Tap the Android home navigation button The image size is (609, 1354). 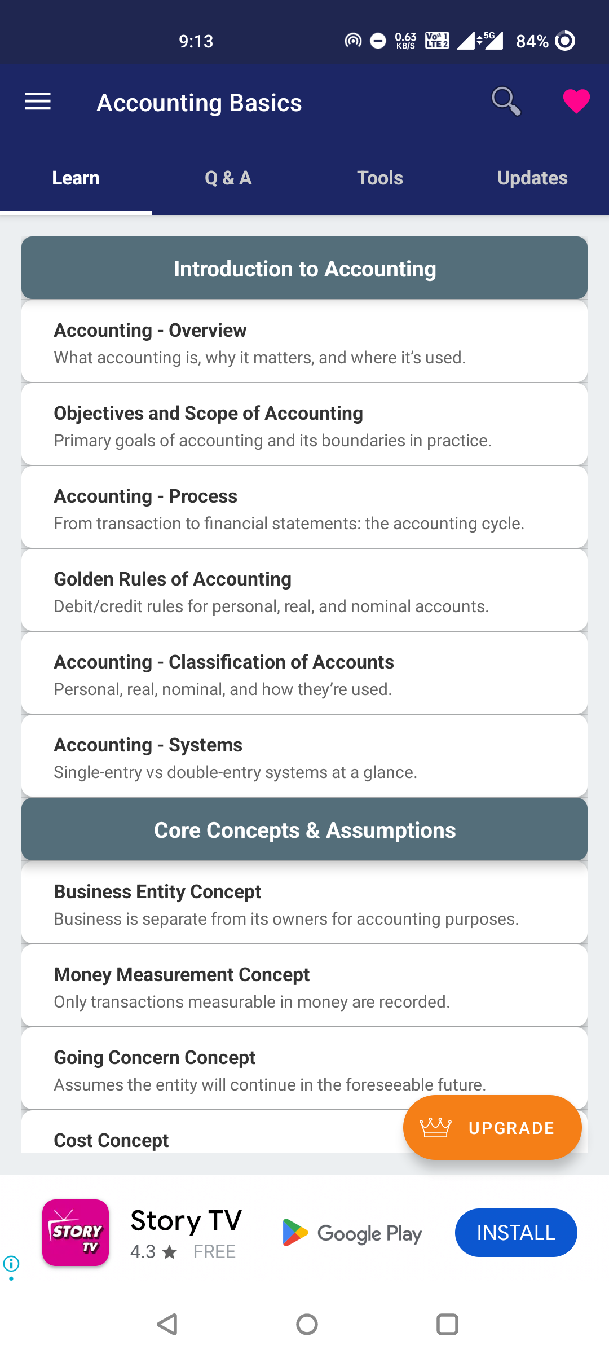(x=304, y=1323)
